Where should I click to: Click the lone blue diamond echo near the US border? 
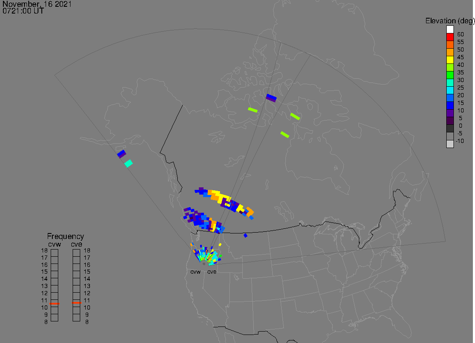pos(245,236)
